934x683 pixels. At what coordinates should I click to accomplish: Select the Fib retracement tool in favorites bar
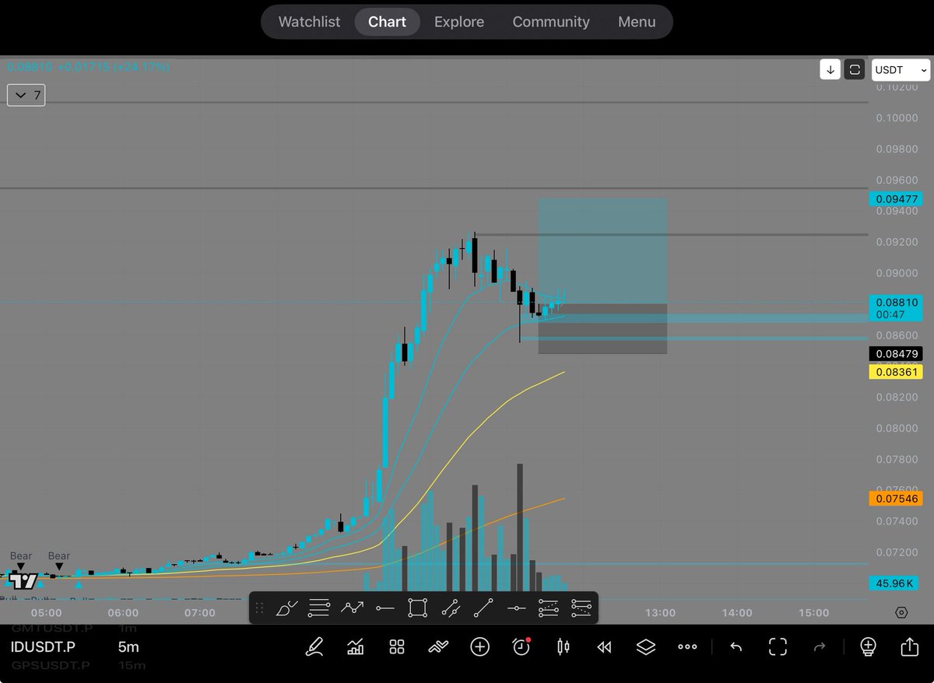pos(319,608)
